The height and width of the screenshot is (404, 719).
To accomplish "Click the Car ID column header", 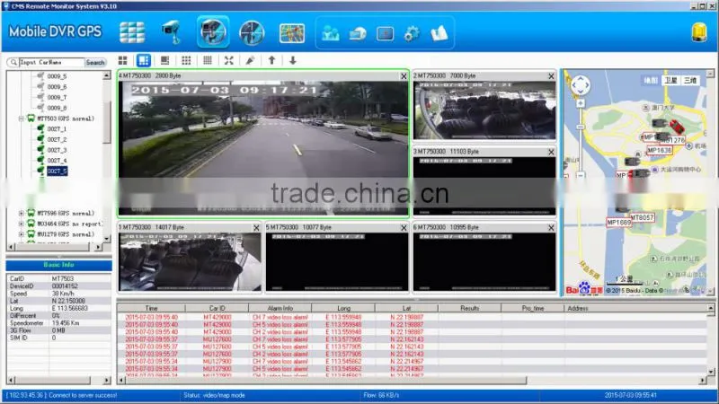I will click(x=217, y=309).
